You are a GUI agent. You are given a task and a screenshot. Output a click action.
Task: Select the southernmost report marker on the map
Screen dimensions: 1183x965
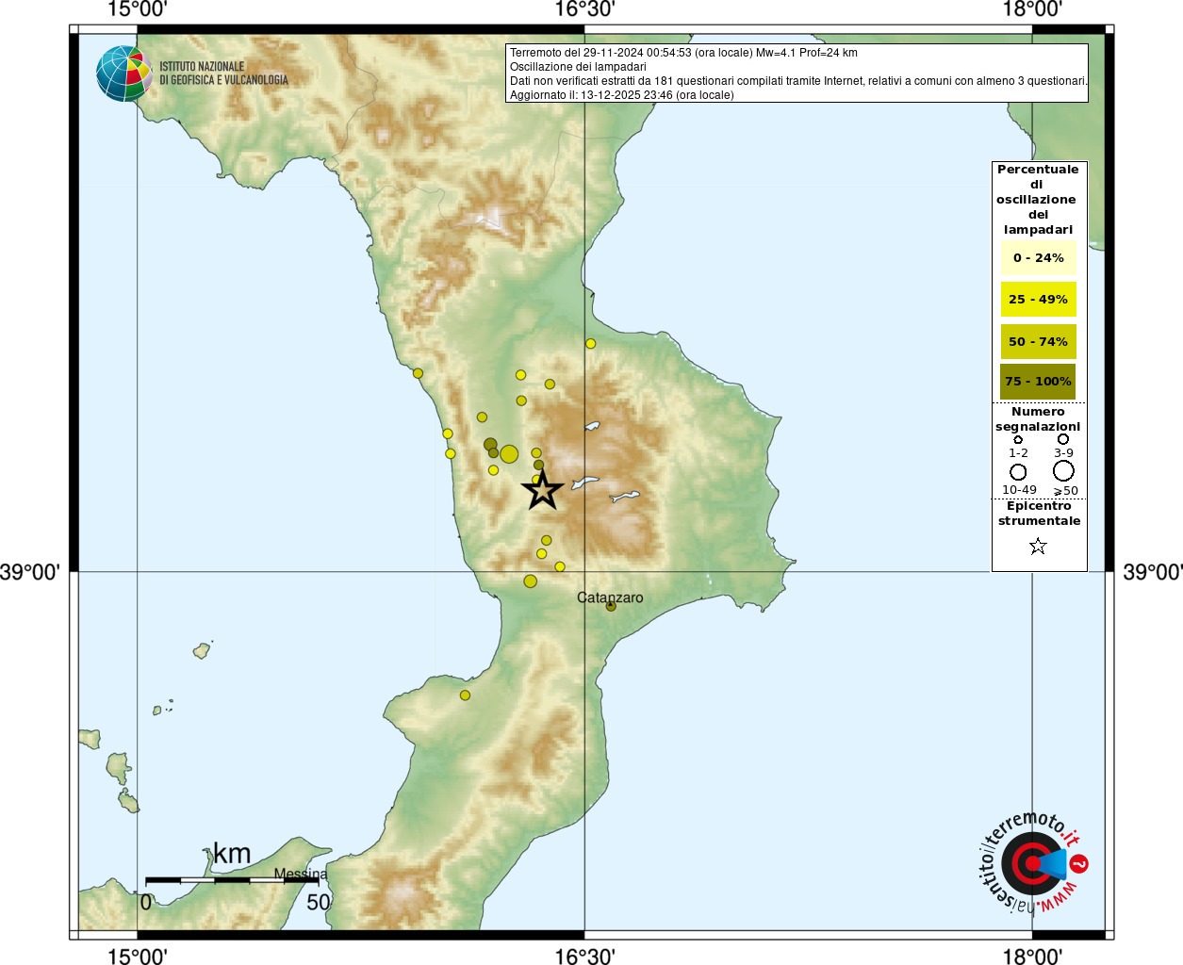pyautogui.click(x=465, y=695)
